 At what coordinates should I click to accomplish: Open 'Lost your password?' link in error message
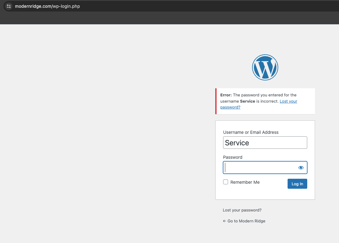289,101
